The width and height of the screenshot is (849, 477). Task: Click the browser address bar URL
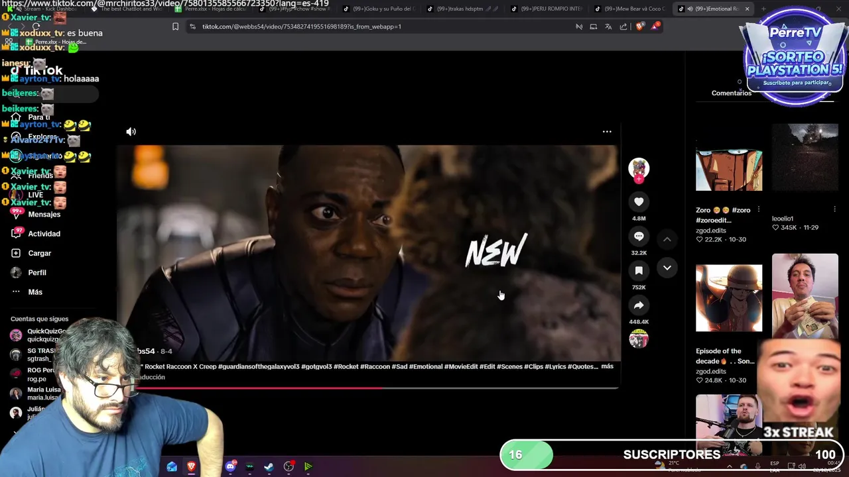click(x=302, y=26)
